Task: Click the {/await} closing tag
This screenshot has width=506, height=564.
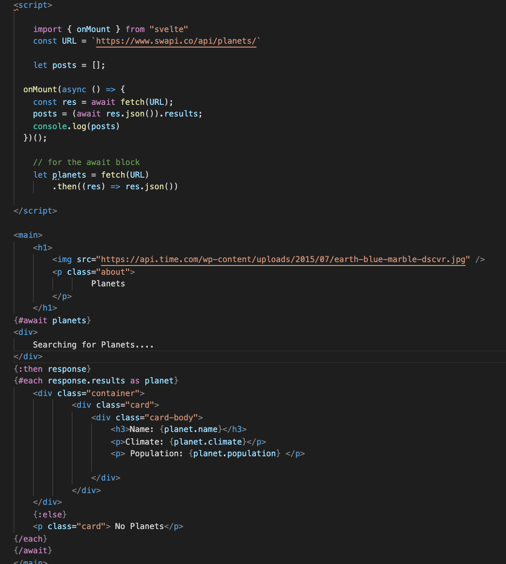Action: pyautogui.click(x=32, y=550)
